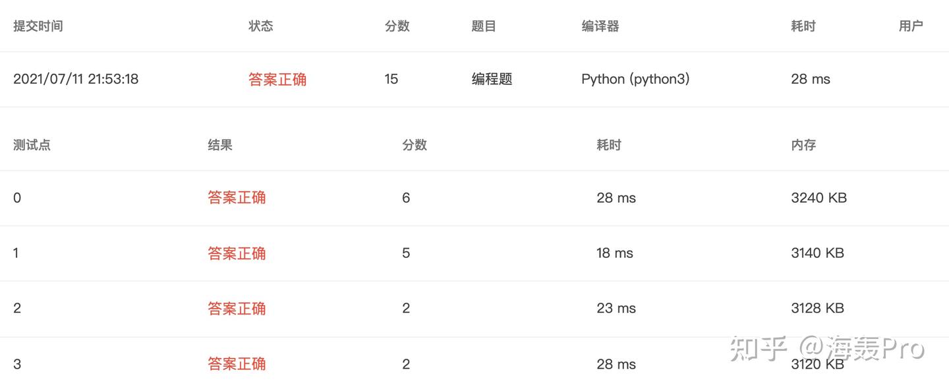Click 答案正确 result for test point 1
Image resolution: width=949 pixels, height=387 pixels.
click(x=237, y=253)
